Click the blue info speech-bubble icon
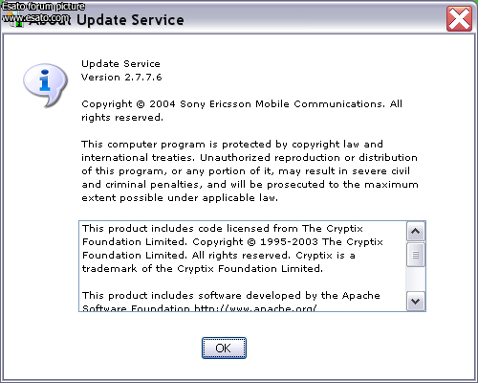 45,85
